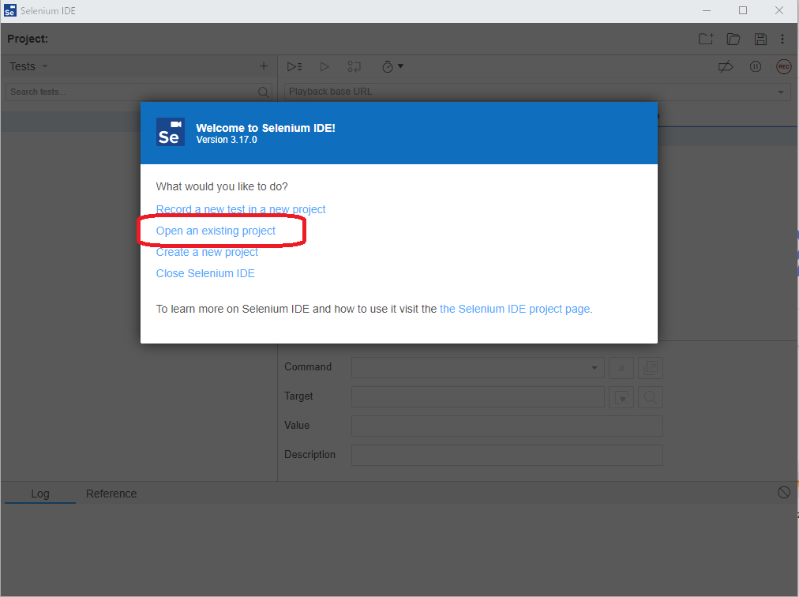Viewport: 799px width, 597px height.
Task: Click select target in page icon
Action: pos(621,397)
